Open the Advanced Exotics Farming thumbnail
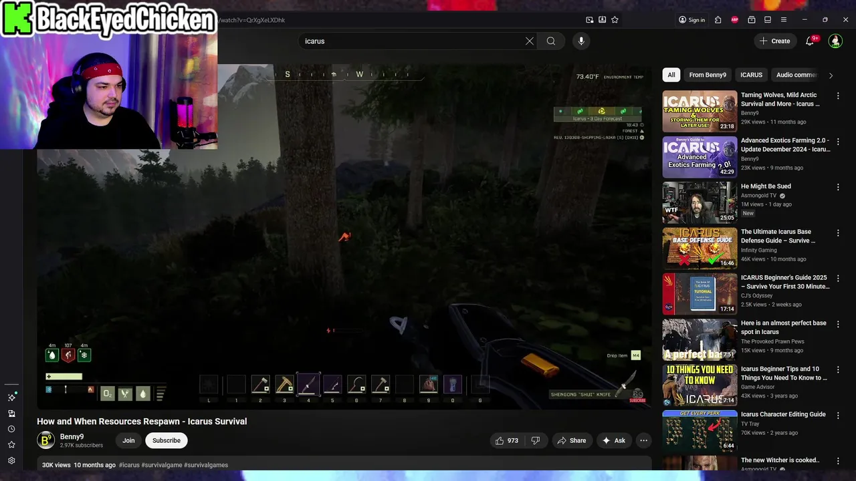856x481 pixels. point(700,157)
